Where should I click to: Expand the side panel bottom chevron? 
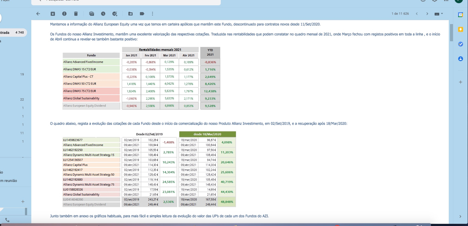460,217
